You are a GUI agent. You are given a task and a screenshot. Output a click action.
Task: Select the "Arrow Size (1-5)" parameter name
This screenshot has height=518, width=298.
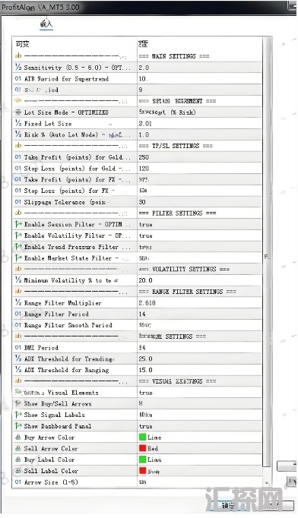tap(51, 482)
